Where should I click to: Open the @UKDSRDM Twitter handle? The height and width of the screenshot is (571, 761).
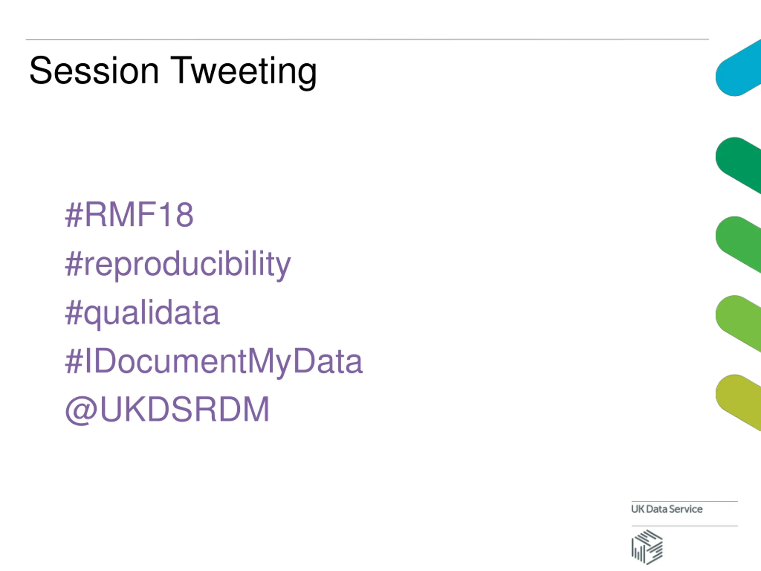[x=167, y=410]
